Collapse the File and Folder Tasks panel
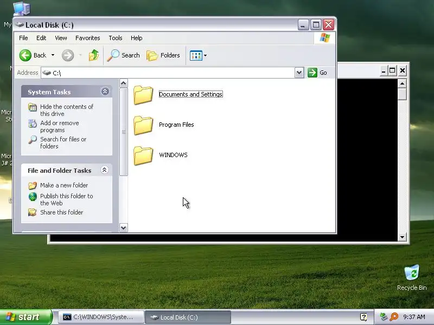Screen dimensions: 434x325 click(x=104, y=170)
